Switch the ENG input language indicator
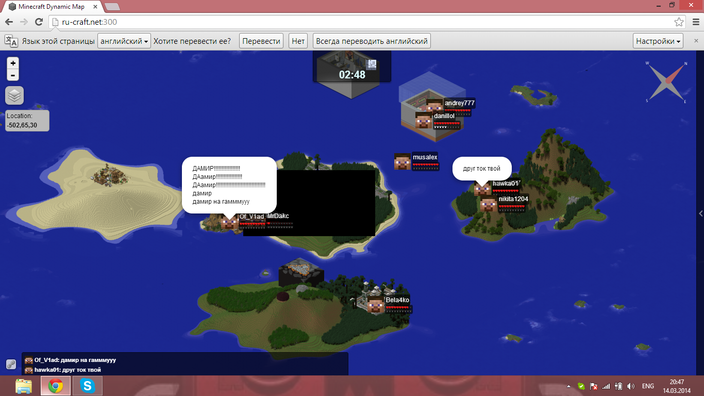The width and height of the screenshot is (704, 396). click(648, 386)
